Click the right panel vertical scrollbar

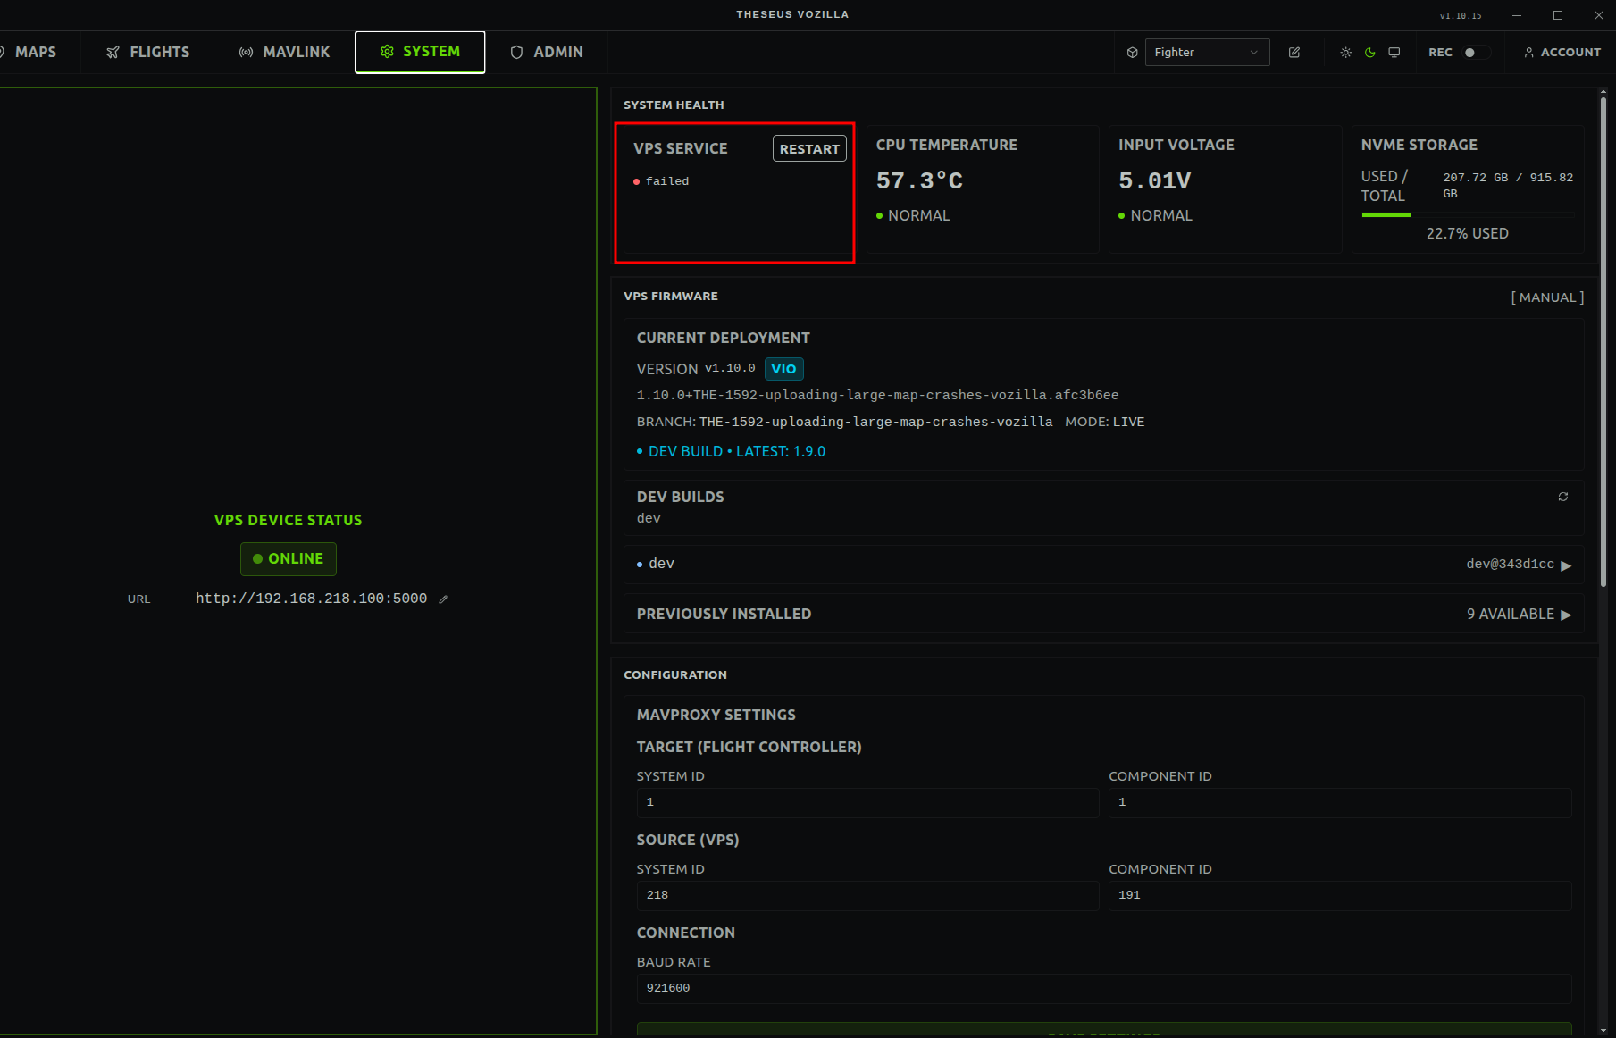click(x=1603, y=339)
